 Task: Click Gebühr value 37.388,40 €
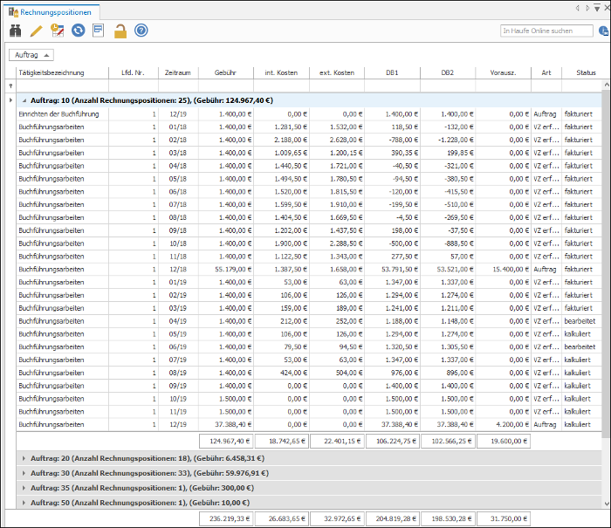[x=233, y=425]
